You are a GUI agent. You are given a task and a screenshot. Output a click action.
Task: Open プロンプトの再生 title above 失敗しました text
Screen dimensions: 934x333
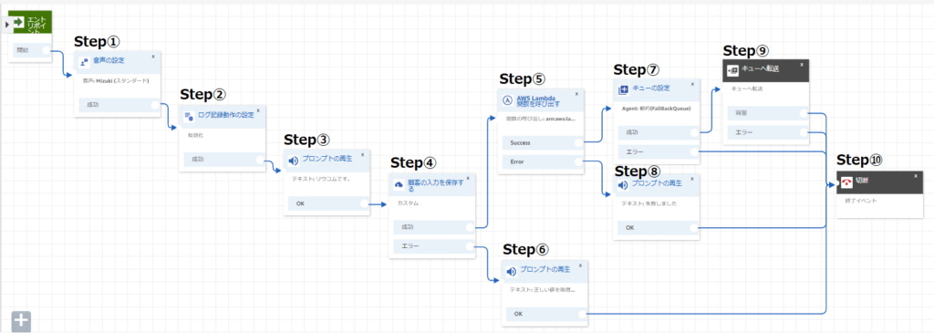657,183
